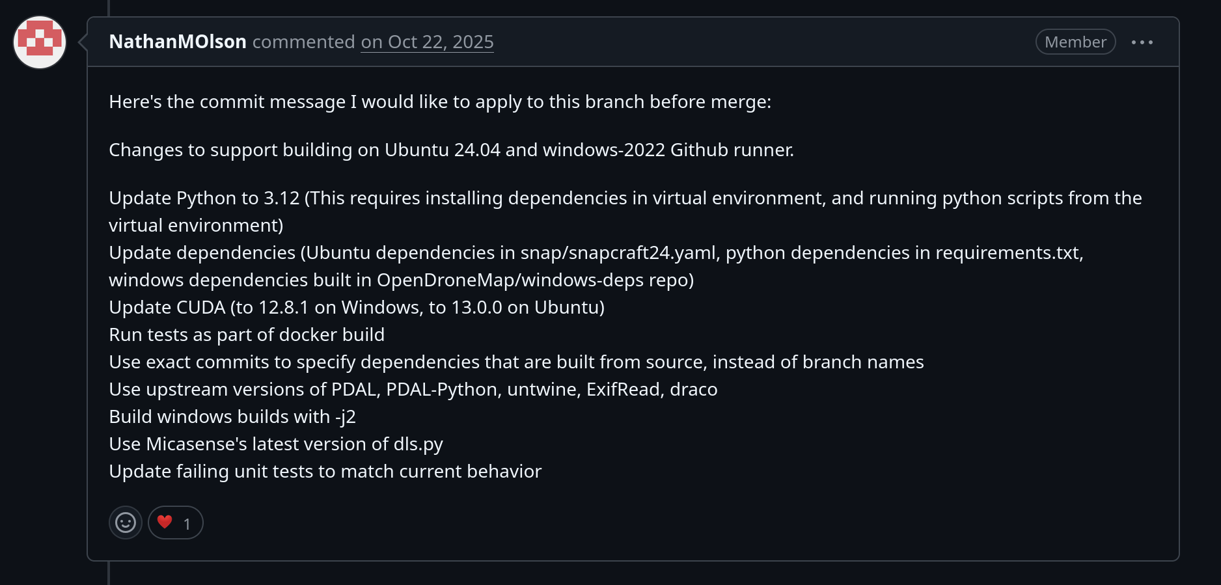Click the 'Changes to support building on Ubuntu' line
The height and width of the screenshot is (585, 1221).
pyautogui.click(x=451, y=150)
